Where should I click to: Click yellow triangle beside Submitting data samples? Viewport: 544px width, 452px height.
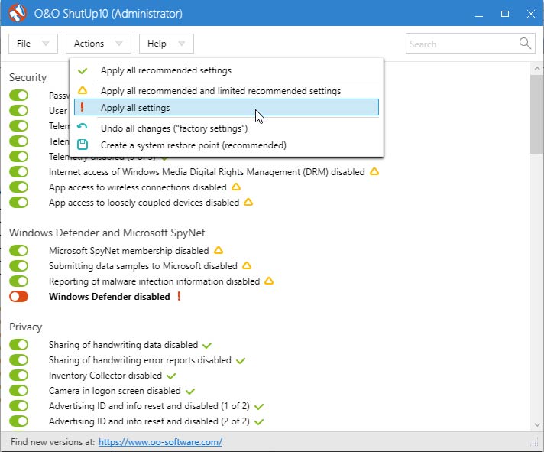pyautogui.click(x=247, y=265)
